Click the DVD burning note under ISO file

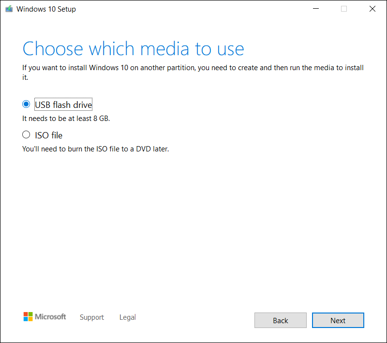click(95, 149)
